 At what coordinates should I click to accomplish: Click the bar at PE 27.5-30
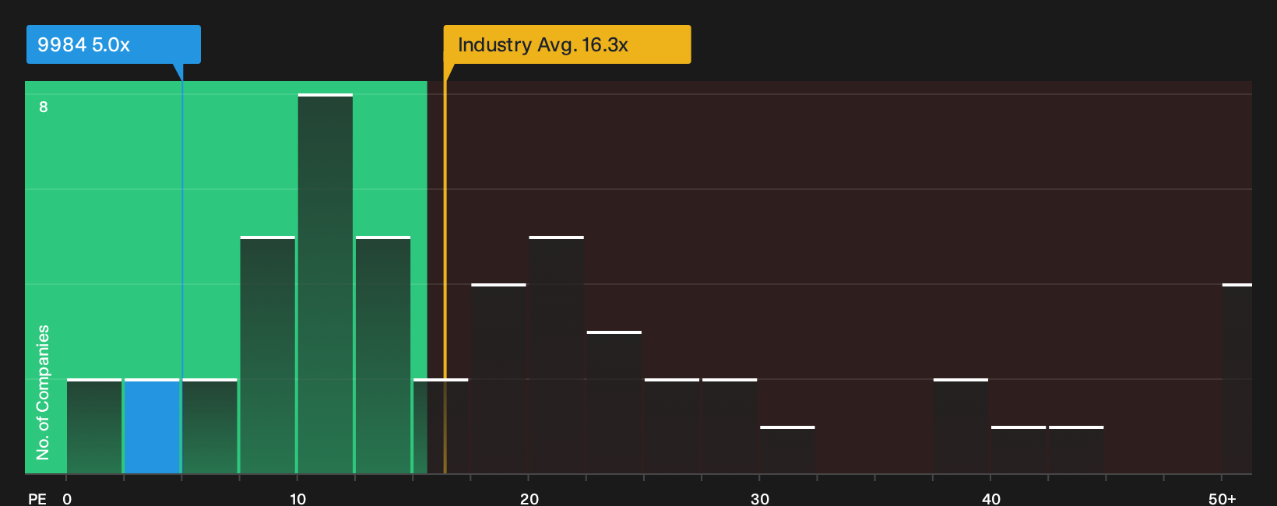coord(730,427)
